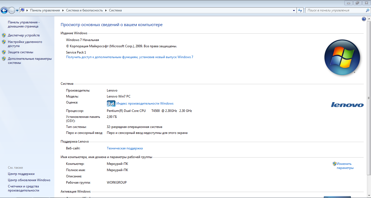Viewport: 371px width, 198px height.
Task: Click scrollbar up arrow
Action: tap(369, 19)
